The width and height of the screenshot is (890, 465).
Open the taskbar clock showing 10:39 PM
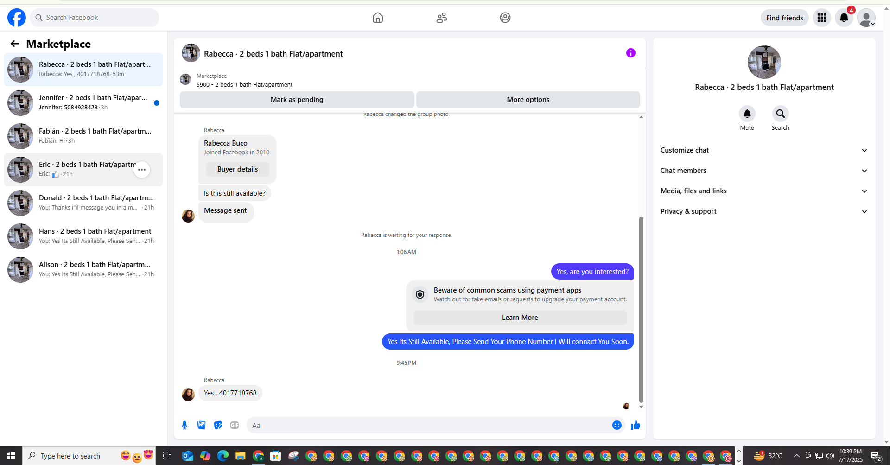[x=851, y=456]
